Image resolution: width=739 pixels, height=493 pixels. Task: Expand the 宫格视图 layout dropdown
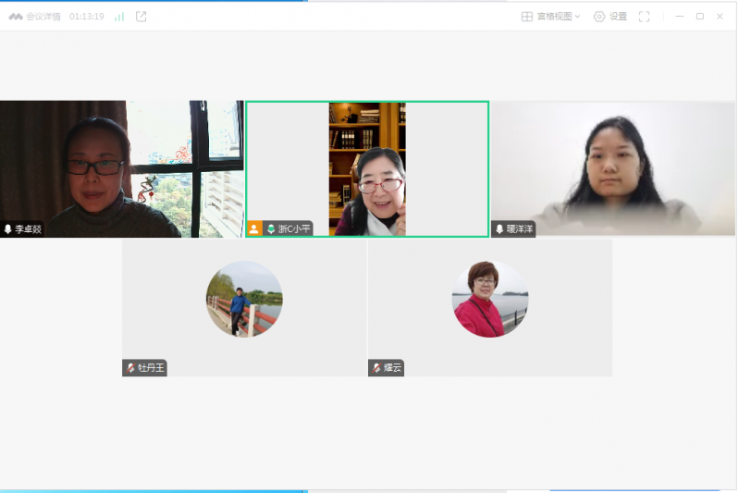tap(551, 17)
